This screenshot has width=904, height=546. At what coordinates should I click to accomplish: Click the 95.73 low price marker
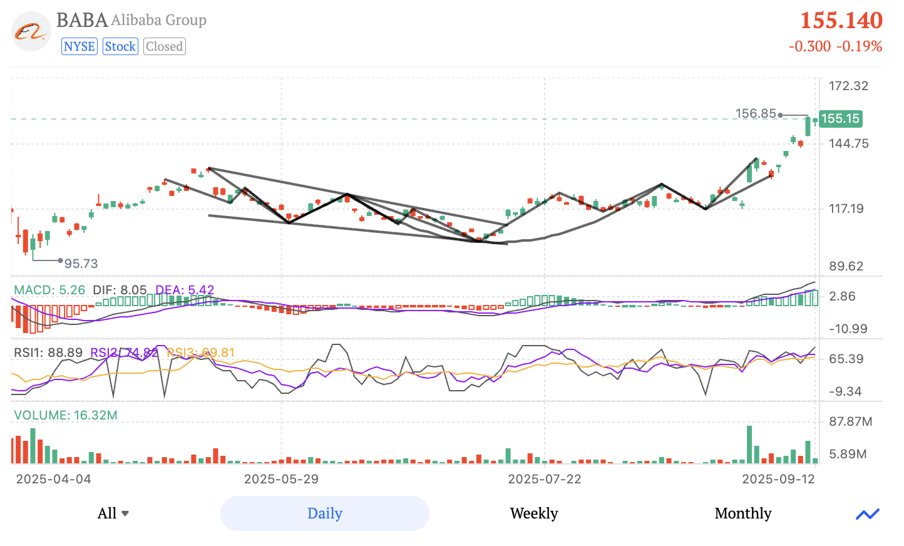(80, 264)
